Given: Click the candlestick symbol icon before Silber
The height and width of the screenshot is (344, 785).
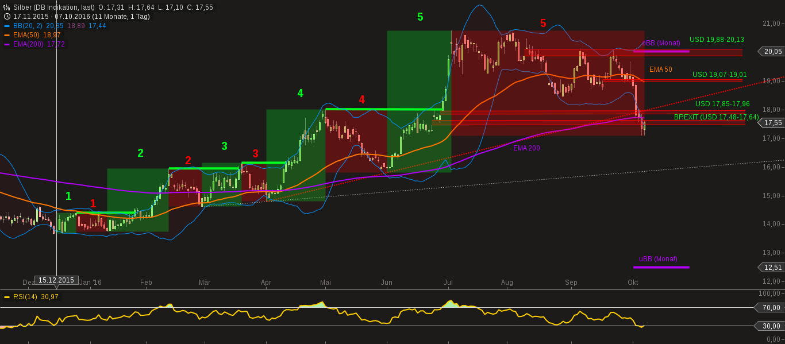Looking at the screenshot, I should click(x=6, y=7).
